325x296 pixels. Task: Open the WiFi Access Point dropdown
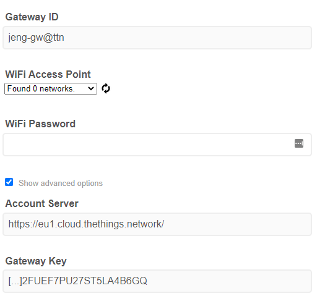51,89
